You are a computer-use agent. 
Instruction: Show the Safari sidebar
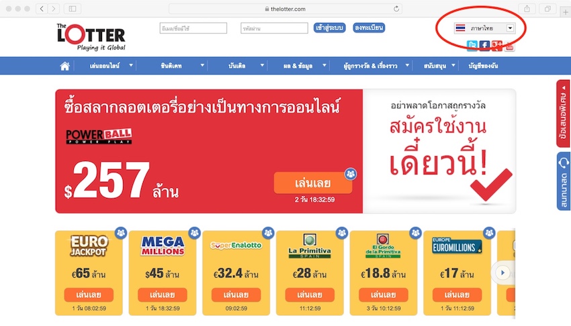tap(73, 9)
